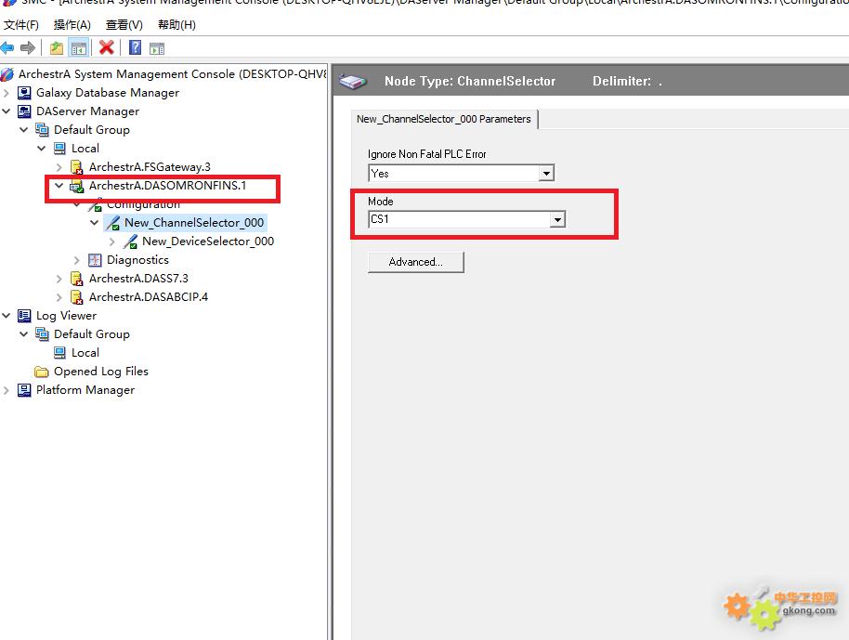The height and width of the screenshot is (640, 849).
Task: Click the Forward arrow toolbar icon
Action: [x=28, y=47]
